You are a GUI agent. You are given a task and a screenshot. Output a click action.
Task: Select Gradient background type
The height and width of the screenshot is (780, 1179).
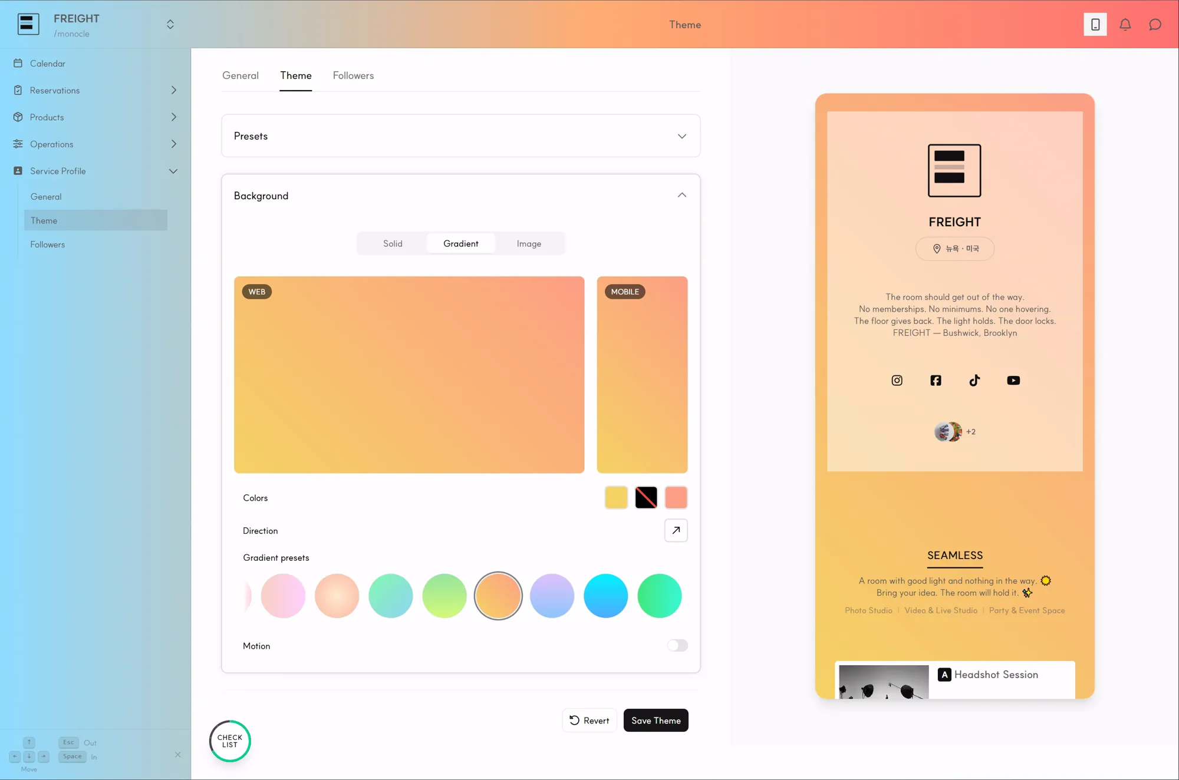pyautogui.click(x=460, y=243)
